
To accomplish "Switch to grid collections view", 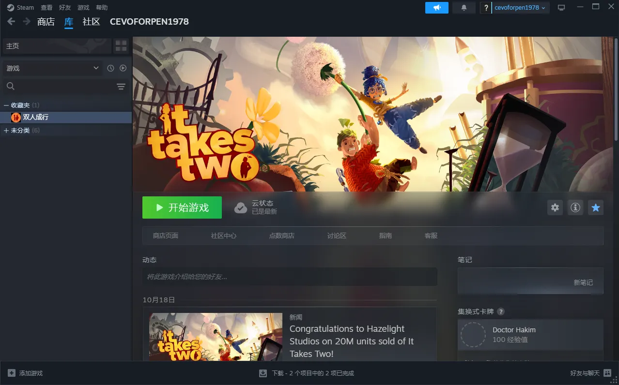I will pyautogui.click(x=121, y=46).
